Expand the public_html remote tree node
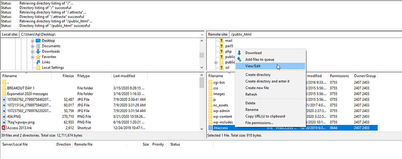 [x=216, y=62]
